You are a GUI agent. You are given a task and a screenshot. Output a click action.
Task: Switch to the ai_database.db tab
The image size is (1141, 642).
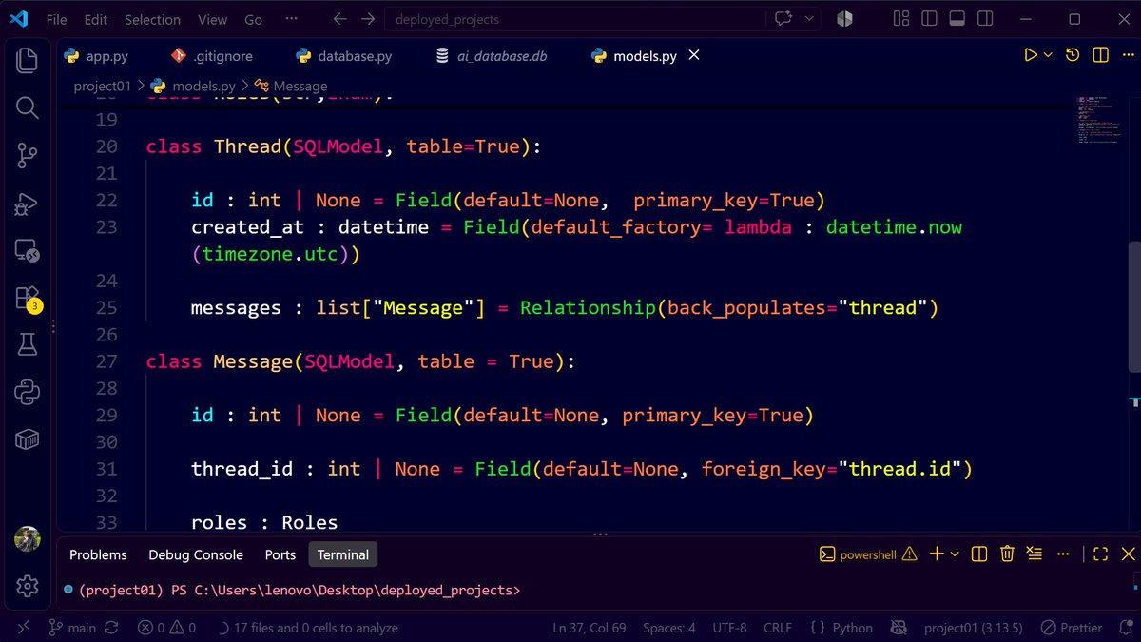(493, 56)
